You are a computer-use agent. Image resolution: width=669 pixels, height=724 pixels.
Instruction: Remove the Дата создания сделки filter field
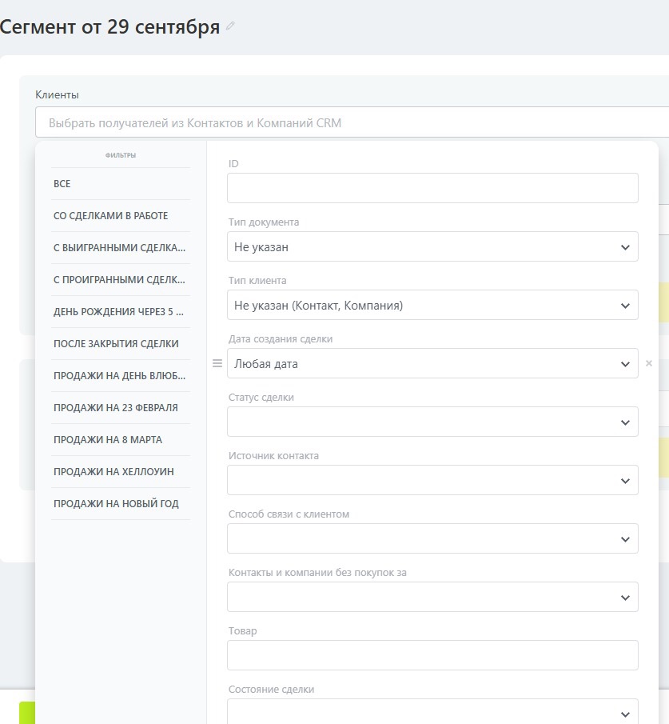(x=648, y=363)
